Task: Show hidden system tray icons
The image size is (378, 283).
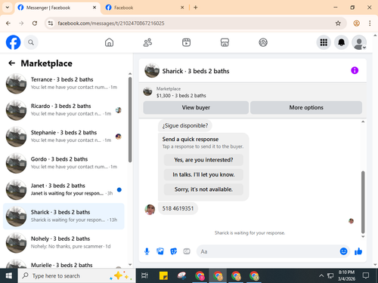Action: (x=321, y=275)
